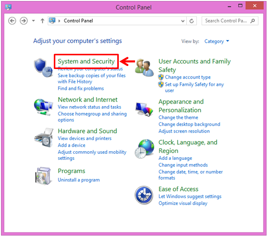
Task: Click Adjust screen resolution
Action: coord(184,131)
